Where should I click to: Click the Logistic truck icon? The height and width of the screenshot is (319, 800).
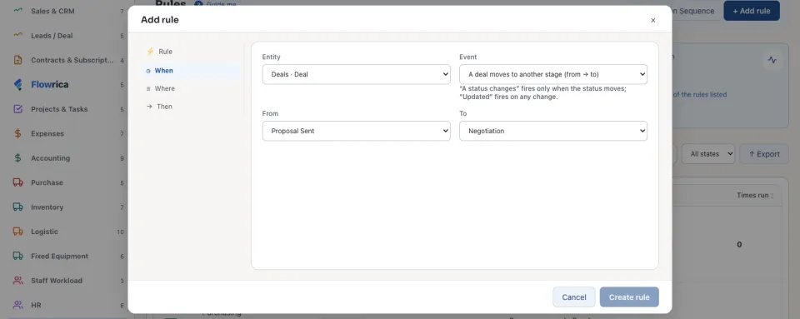pyautogui.click(x=17, y=232)
